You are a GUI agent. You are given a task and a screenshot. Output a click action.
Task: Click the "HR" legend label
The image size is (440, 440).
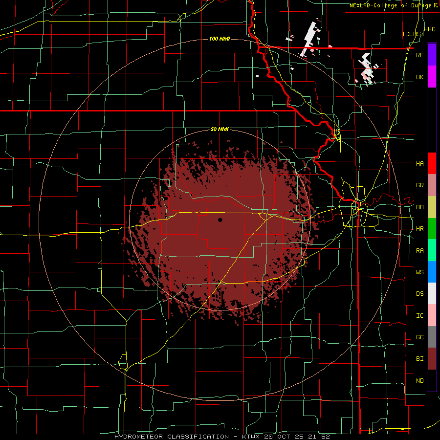[x=420, y=229]
